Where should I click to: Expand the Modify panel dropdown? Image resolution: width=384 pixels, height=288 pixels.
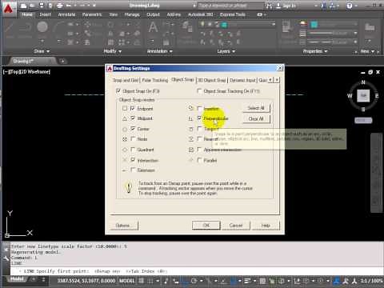(113, 51)
